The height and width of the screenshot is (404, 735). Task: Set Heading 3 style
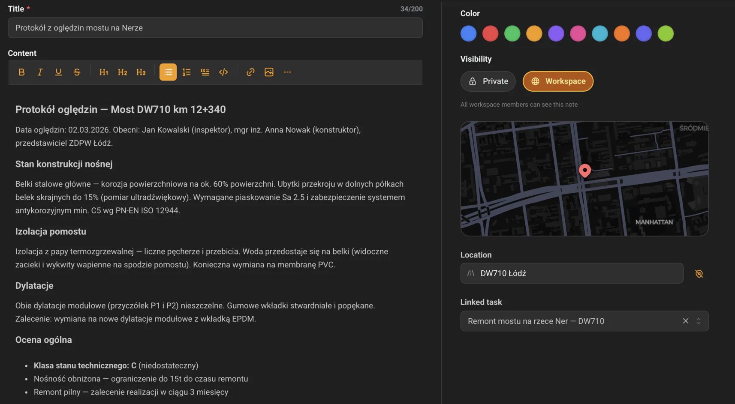pyautogui.click(x=141, y=72)
